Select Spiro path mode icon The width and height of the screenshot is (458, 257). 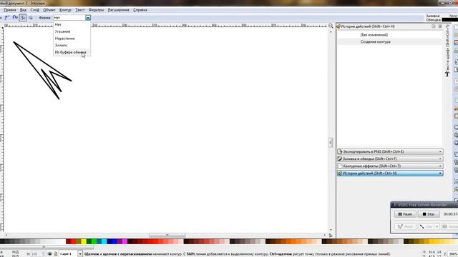[15, 18]
